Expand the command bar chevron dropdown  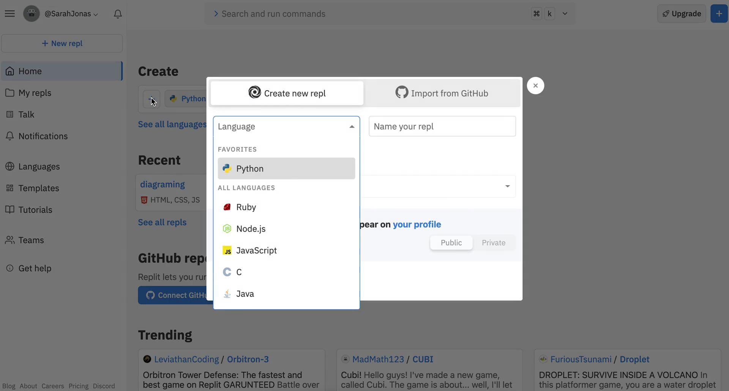coord(565,14)
